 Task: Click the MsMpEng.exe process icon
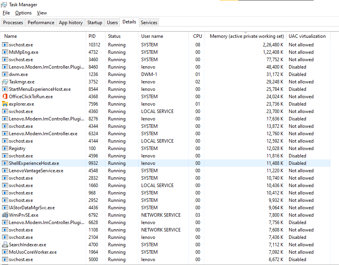[x=5, y=52]
